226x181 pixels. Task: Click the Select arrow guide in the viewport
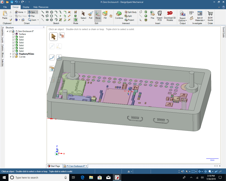click(53, 37)
